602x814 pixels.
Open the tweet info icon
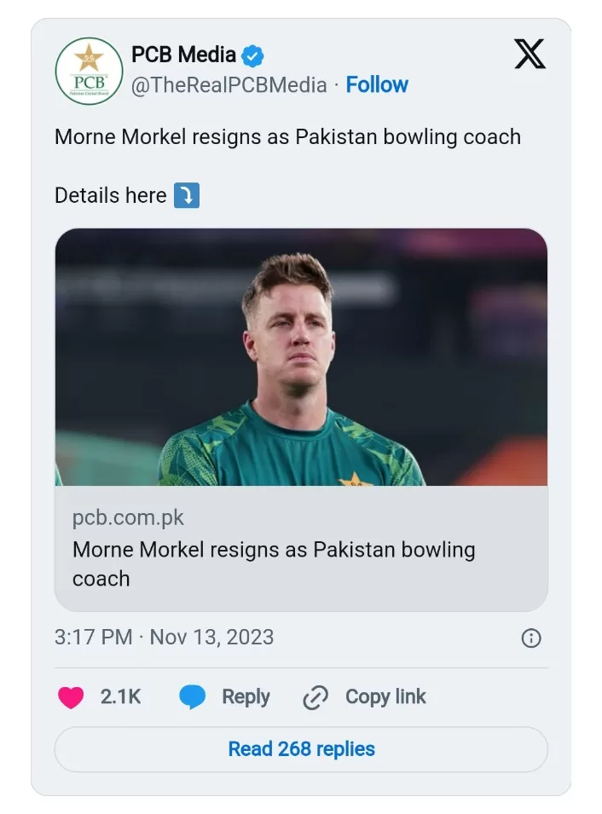click(x=530, y=638)
